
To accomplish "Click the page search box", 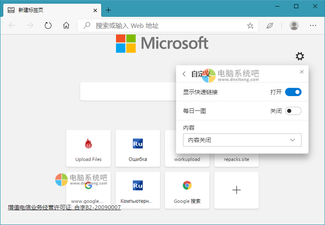I will click(128, 91).
